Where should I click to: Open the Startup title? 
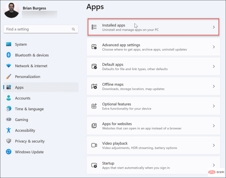(x=108, y=163)
